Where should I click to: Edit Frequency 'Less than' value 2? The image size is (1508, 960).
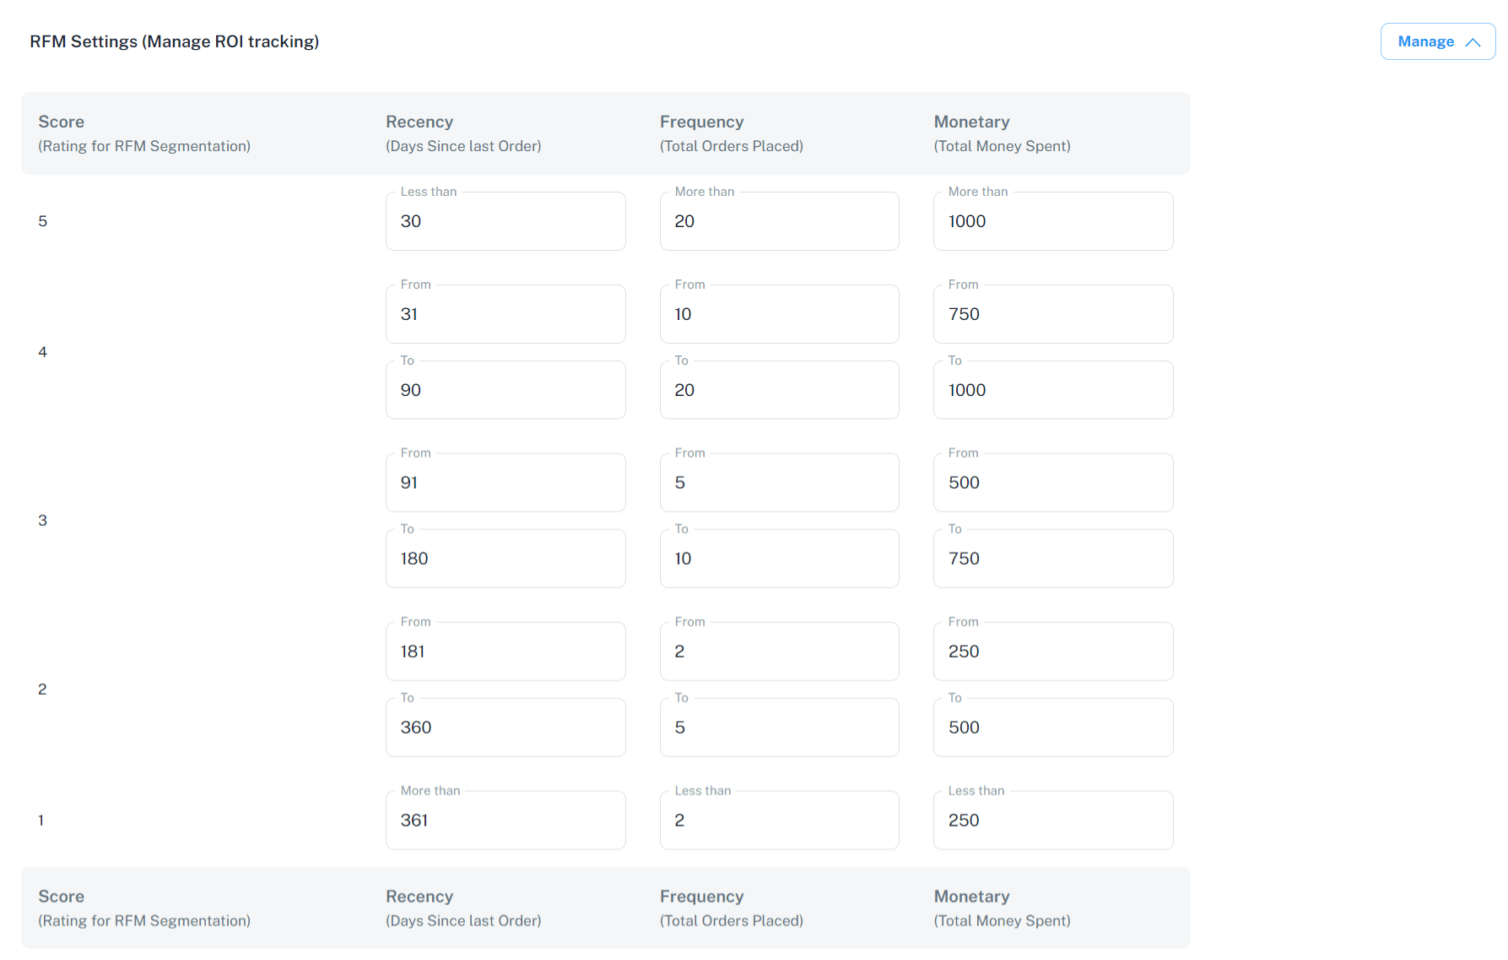point(779,821)
